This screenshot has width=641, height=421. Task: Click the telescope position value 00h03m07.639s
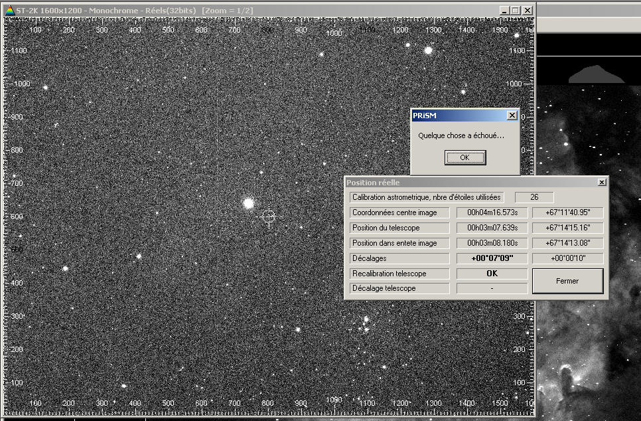[492, 228]
